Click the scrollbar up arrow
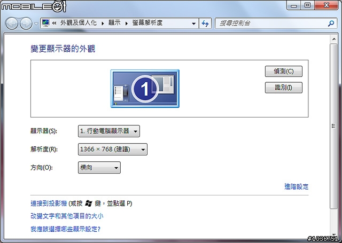342x243 pixels. point(333,39)
